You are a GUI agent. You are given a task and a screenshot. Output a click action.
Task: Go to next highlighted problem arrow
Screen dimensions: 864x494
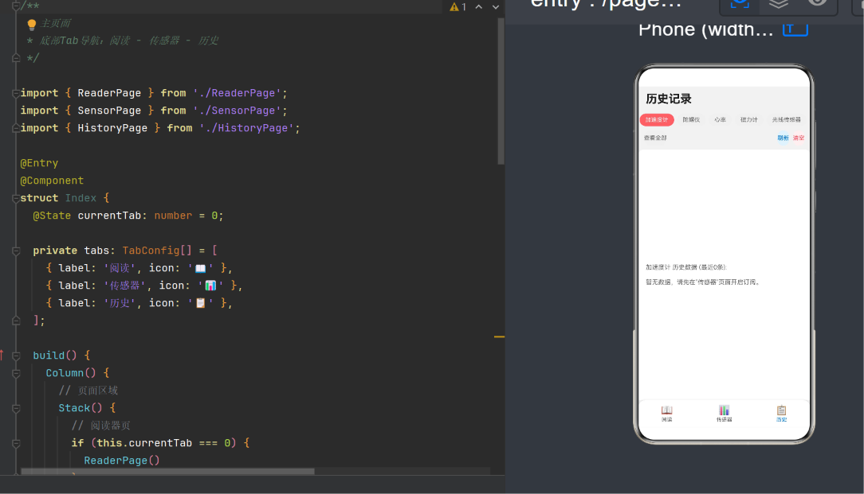tap(496, 6)
